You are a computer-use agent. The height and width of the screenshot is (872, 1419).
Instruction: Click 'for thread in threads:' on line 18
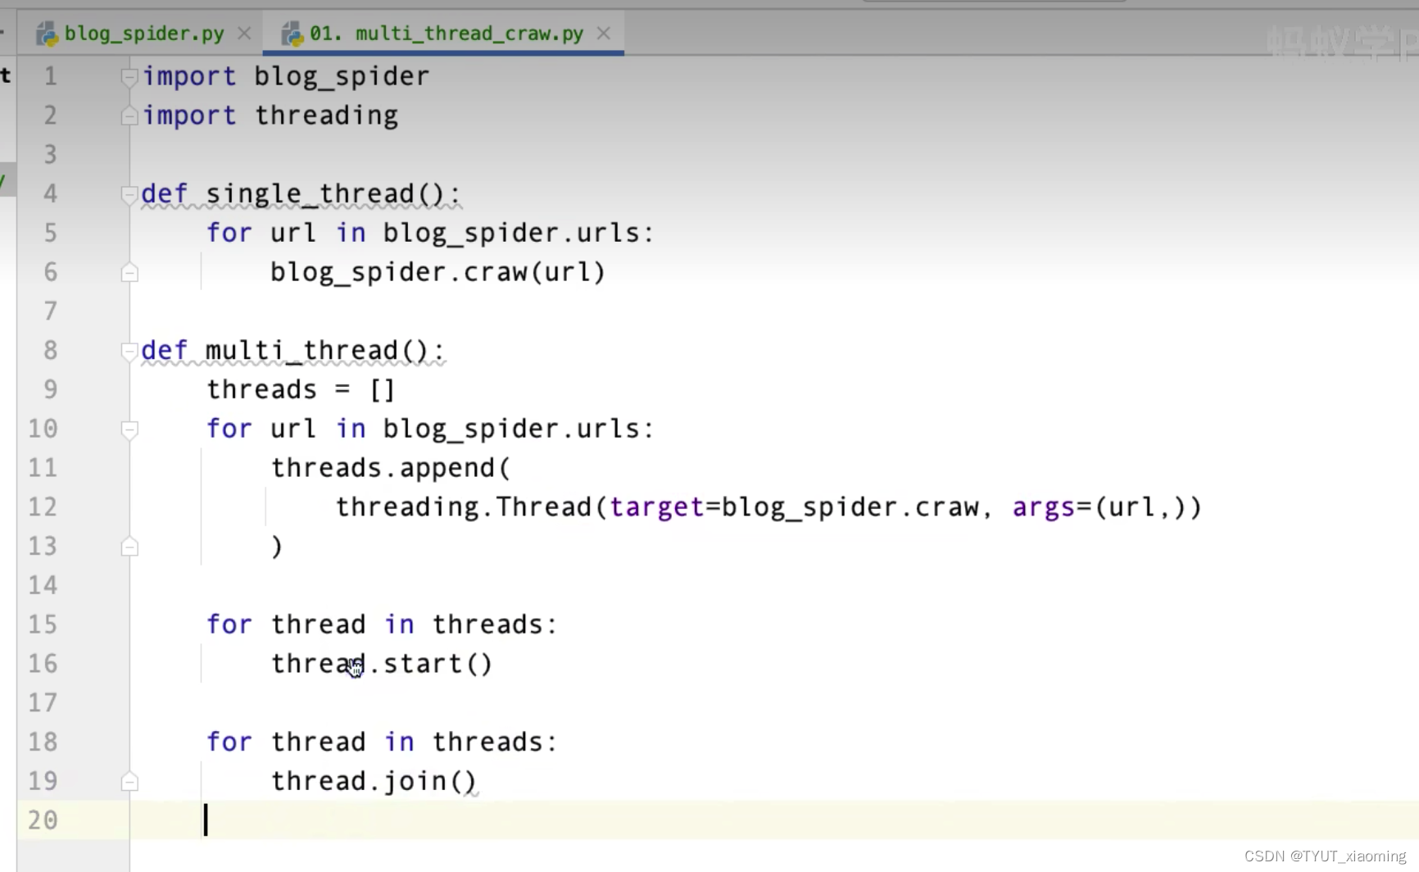coord(382,742)
